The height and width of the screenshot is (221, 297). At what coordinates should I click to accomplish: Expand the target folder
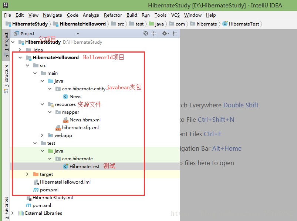(x=27, y=174)
